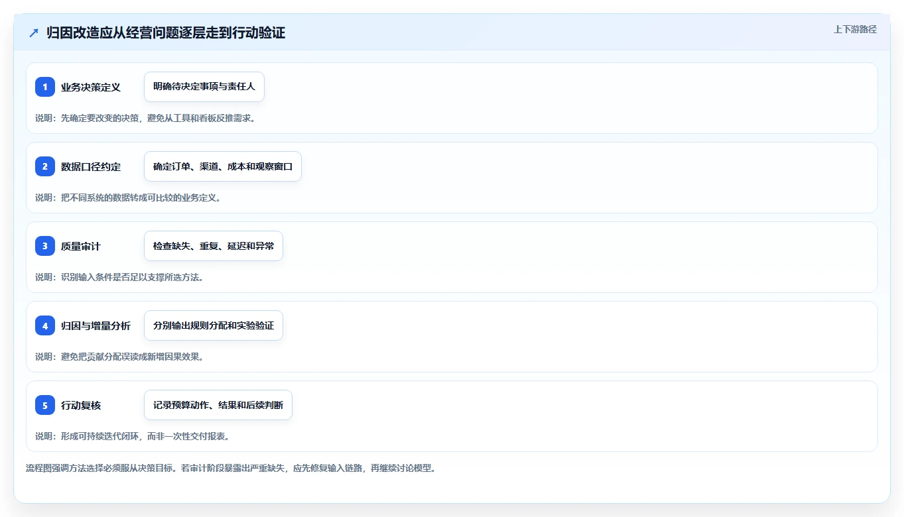
Task: Click the note 先确定要改变的决策
Action: pyautogui.click(x=100, y=118)
